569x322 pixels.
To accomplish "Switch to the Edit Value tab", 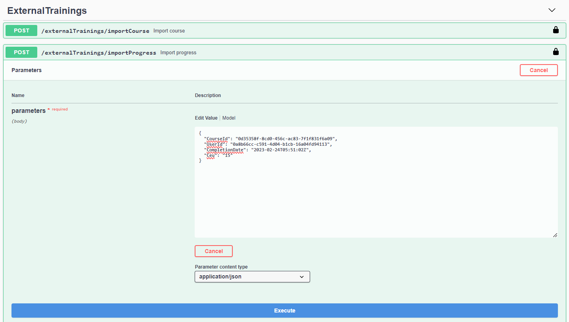I will click(x=206, y=118).
